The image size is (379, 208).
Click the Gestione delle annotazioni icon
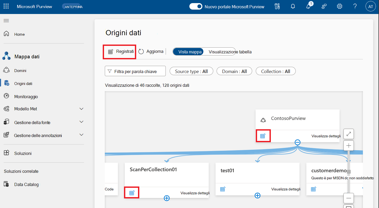tap(6, 135)
